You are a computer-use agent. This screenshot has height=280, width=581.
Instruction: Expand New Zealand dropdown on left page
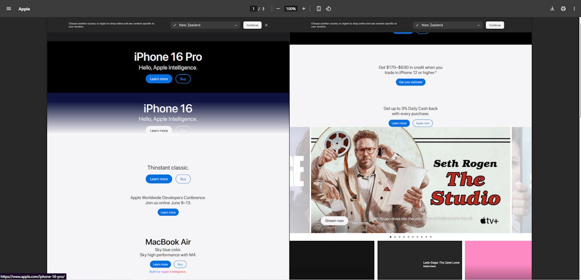(x=205, y=25)
